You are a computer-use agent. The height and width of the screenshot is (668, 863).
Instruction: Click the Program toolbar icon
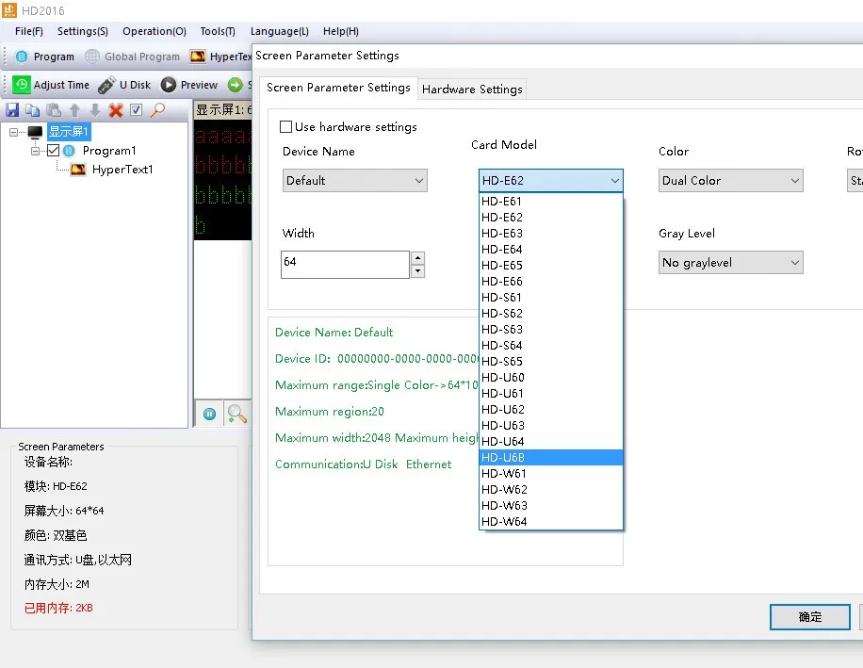pyautogui.click(x=22, y=57)
